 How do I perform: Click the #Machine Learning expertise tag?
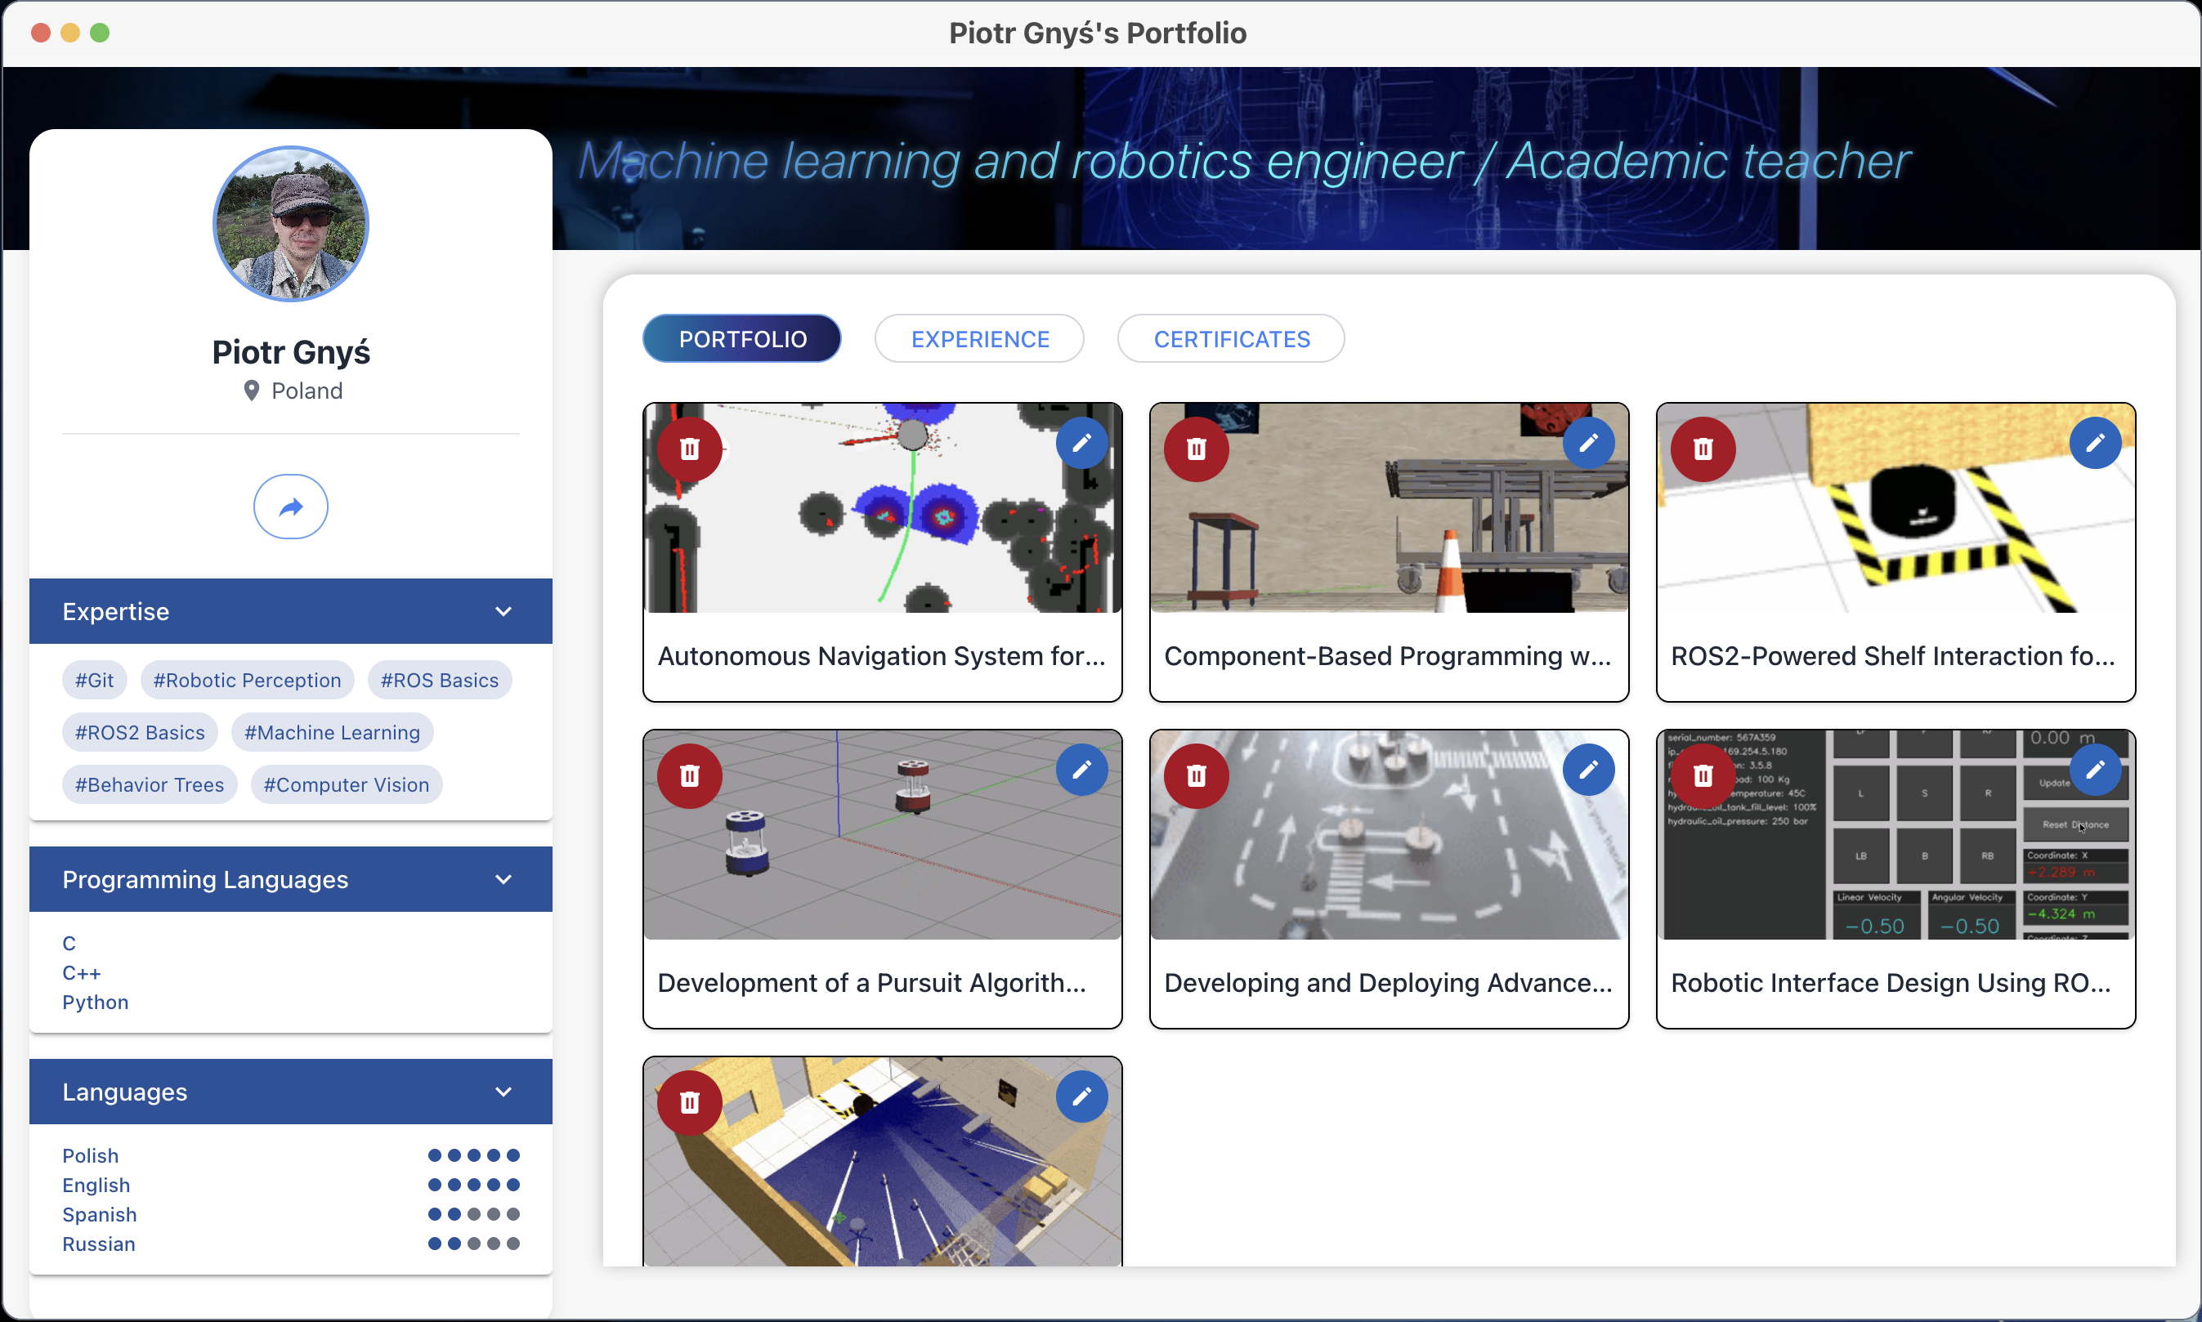332,732
